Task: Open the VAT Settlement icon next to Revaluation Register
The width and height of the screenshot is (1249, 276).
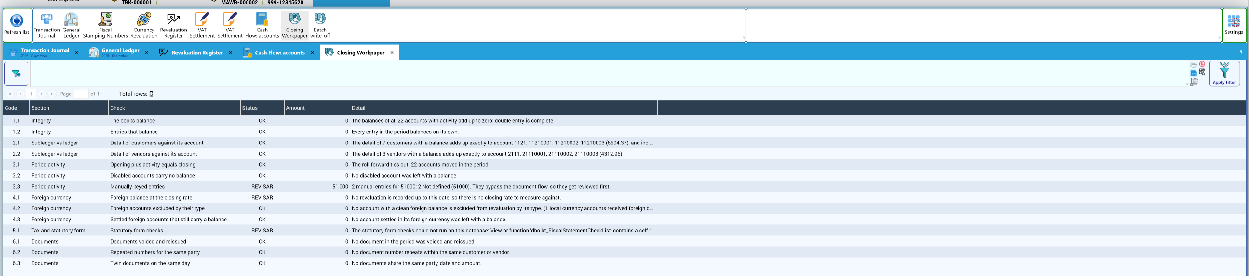Action: [202, 25]
